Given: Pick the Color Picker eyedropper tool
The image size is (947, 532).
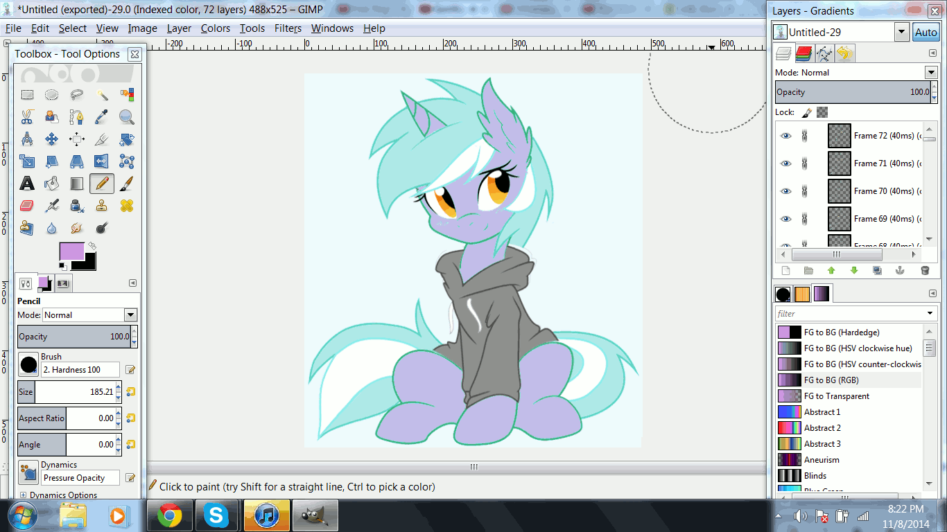Looking at the screenshot, I should [x=102, y=117].
